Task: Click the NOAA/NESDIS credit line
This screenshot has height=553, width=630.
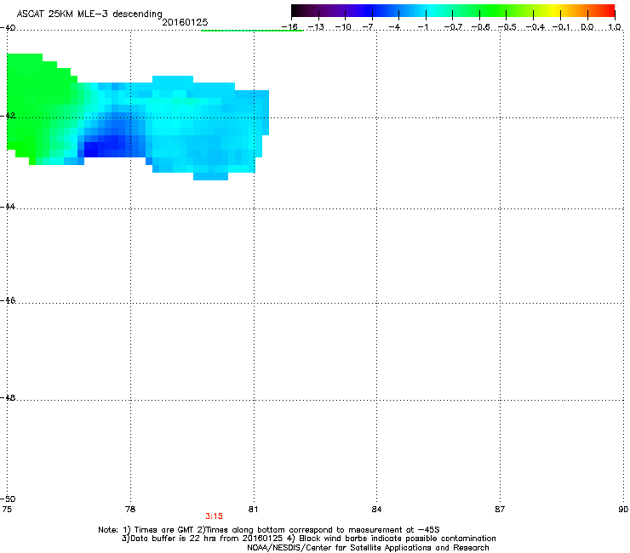Action: [368, 548]
